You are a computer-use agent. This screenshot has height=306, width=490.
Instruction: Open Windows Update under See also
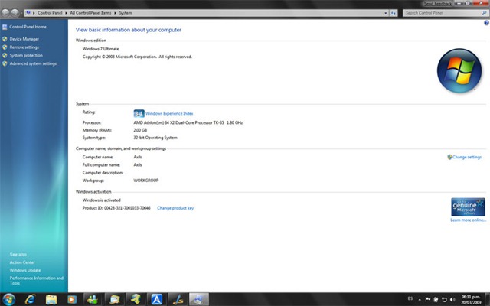pos(25,270)
